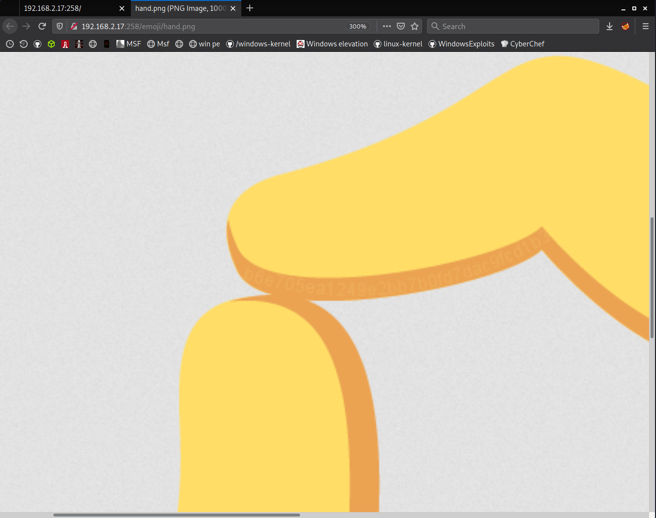Click the horizontal scrollbar thumb
Image resolution: width=656 pixels, height=518 pixels.
pos(176,515)
